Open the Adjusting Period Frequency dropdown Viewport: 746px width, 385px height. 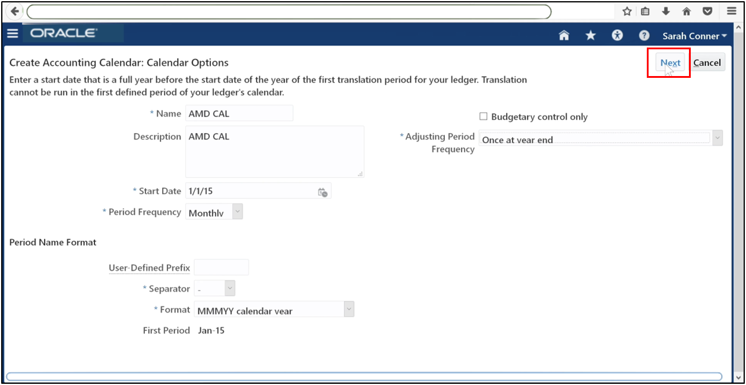[717, 137]
